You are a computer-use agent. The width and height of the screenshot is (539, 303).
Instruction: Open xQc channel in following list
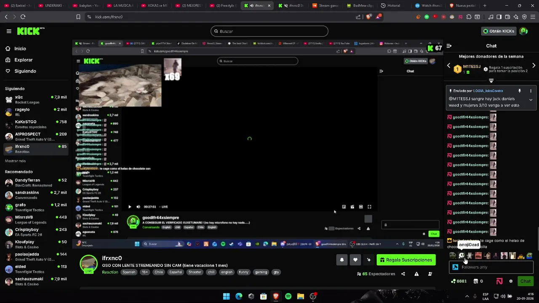[36, 99]
